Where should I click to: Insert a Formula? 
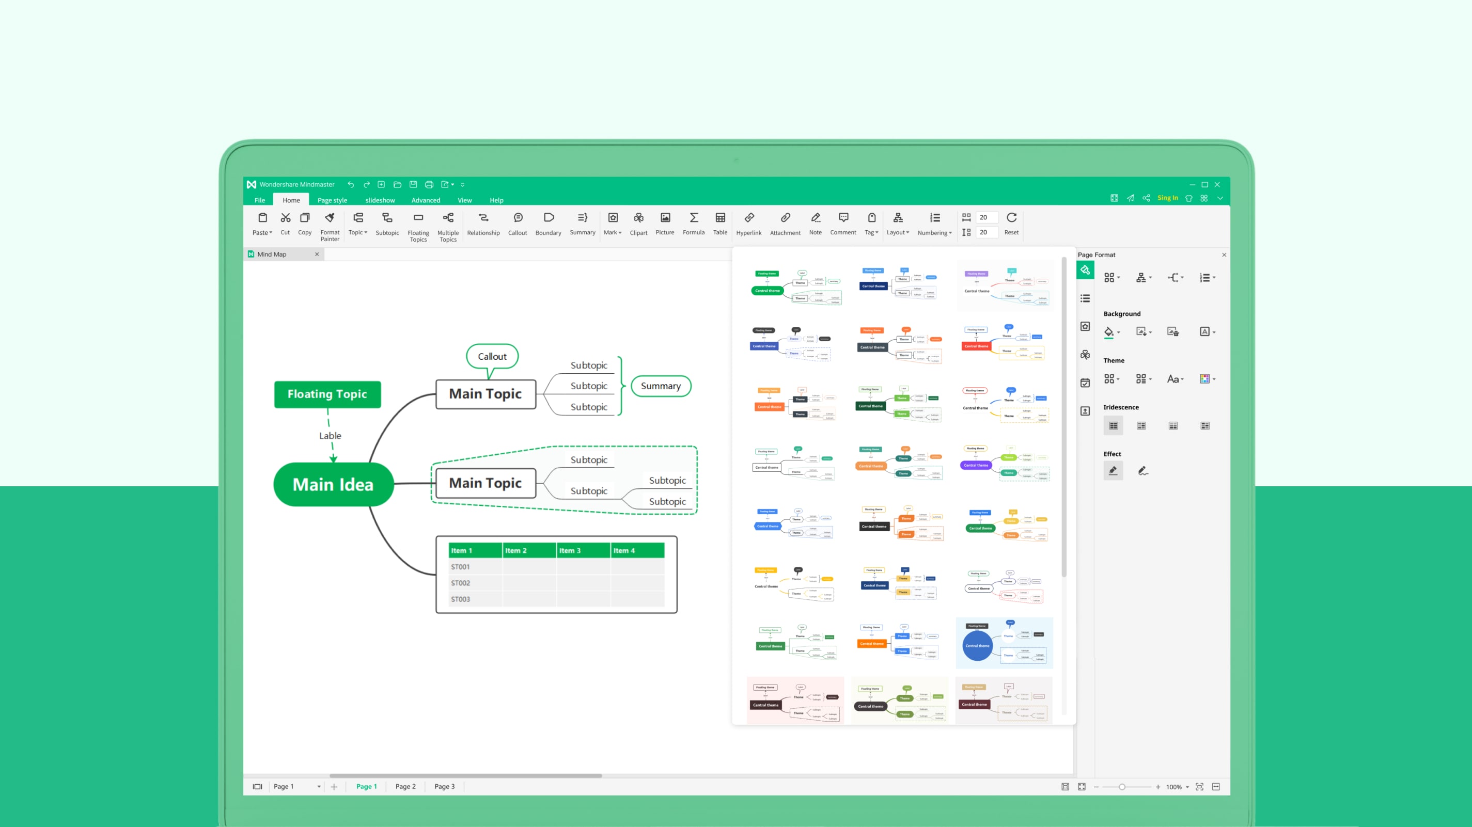pos(694,224)
